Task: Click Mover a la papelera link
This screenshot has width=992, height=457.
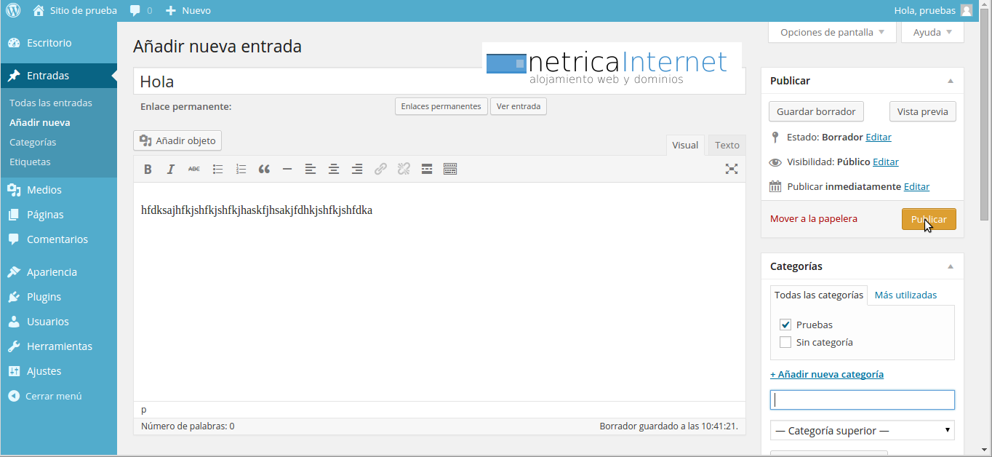Action: [x=814, y=218]
